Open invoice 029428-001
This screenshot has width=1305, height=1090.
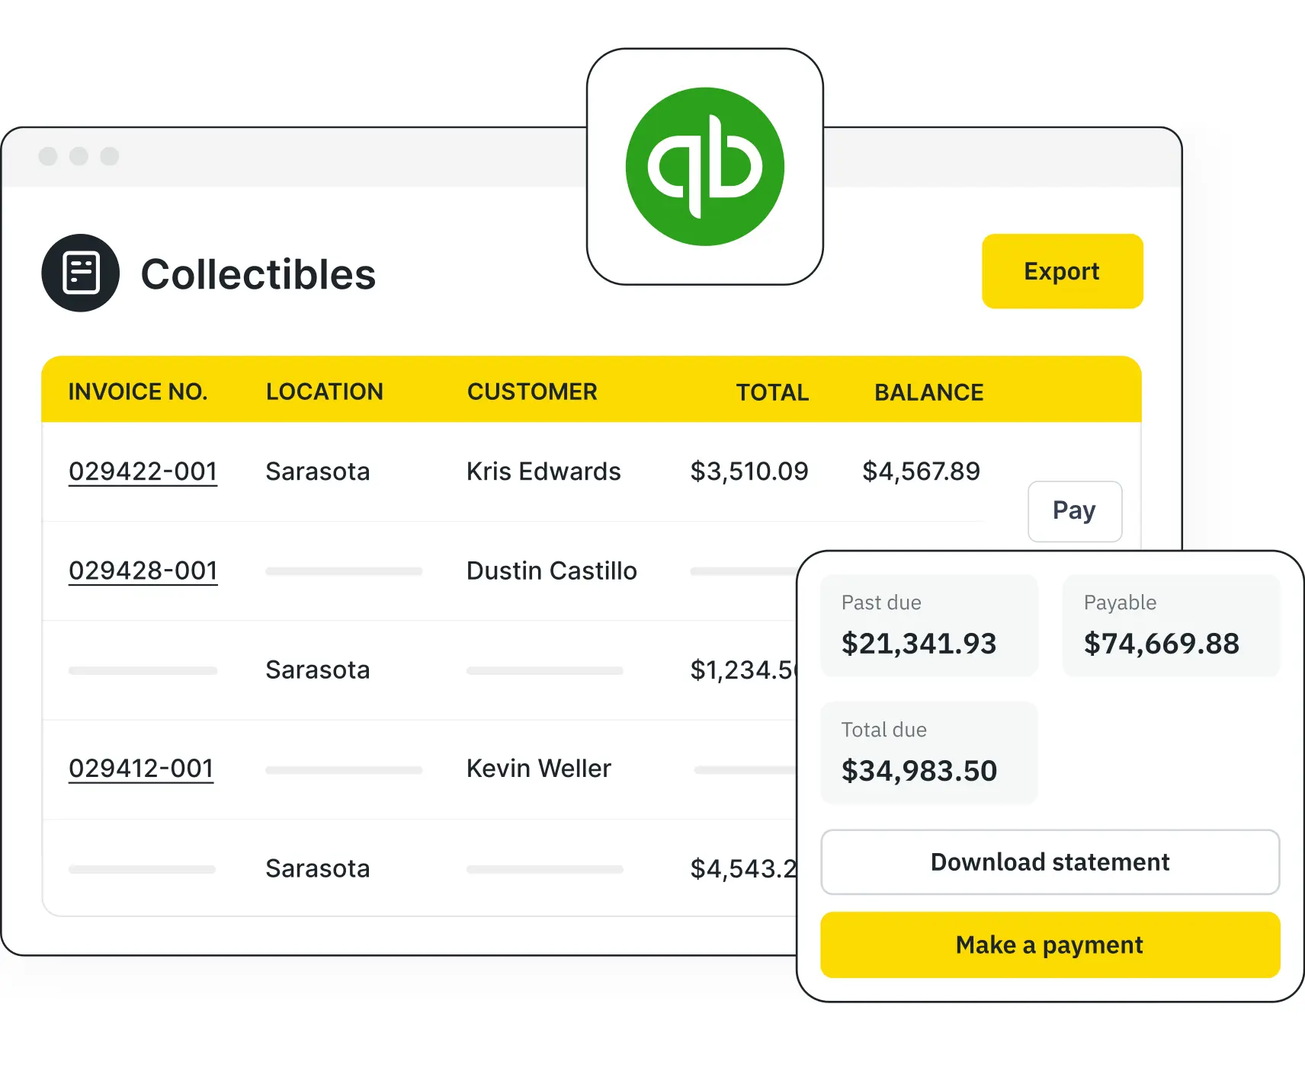(x=143, y=570)
